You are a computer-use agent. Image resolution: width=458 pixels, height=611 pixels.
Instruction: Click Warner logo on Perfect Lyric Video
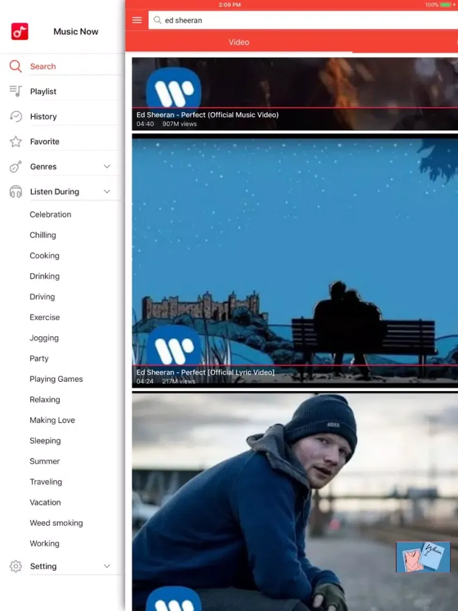[x=173, y=346]
